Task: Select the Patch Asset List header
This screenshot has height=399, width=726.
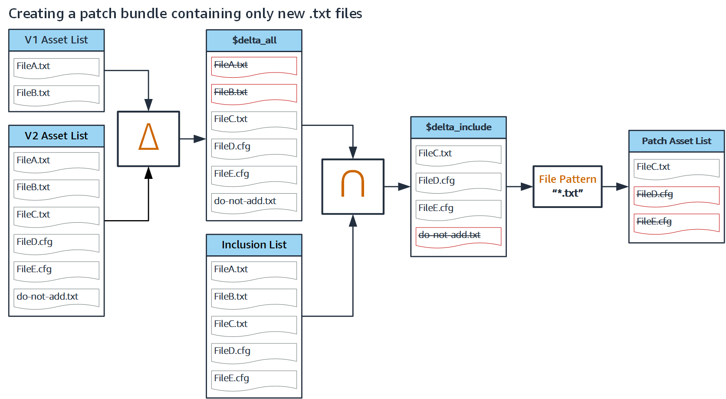Action: [676, 141]
